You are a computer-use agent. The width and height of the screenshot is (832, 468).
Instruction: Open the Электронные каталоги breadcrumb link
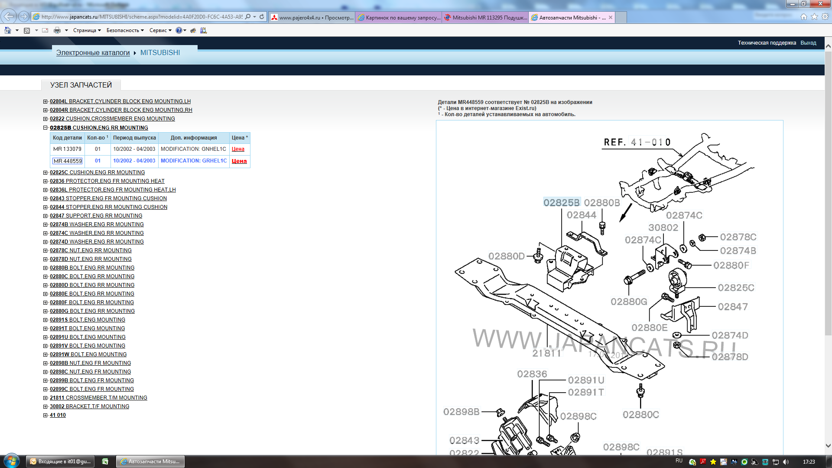[93, 52]
